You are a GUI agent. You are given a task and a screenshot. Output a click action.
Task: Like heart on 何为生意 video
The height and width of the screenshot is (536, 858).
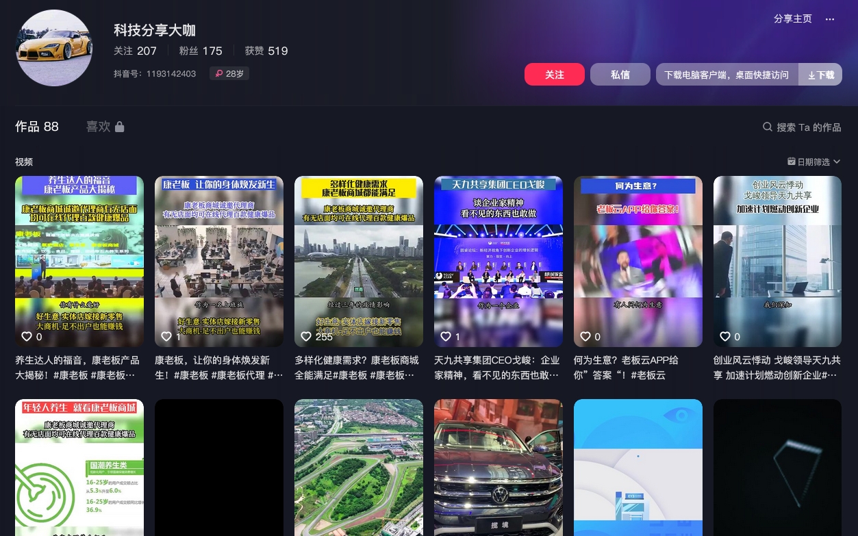pyautogui.click(x=585, y=336)
